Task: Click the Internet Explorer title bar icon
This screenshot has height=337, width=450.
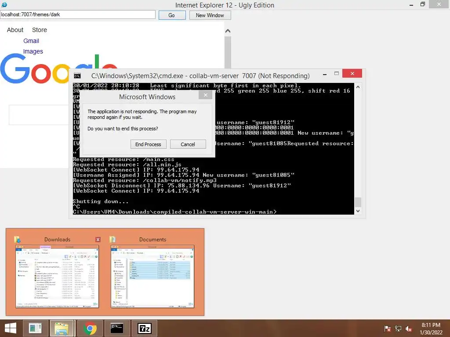Action: (4, 4)
